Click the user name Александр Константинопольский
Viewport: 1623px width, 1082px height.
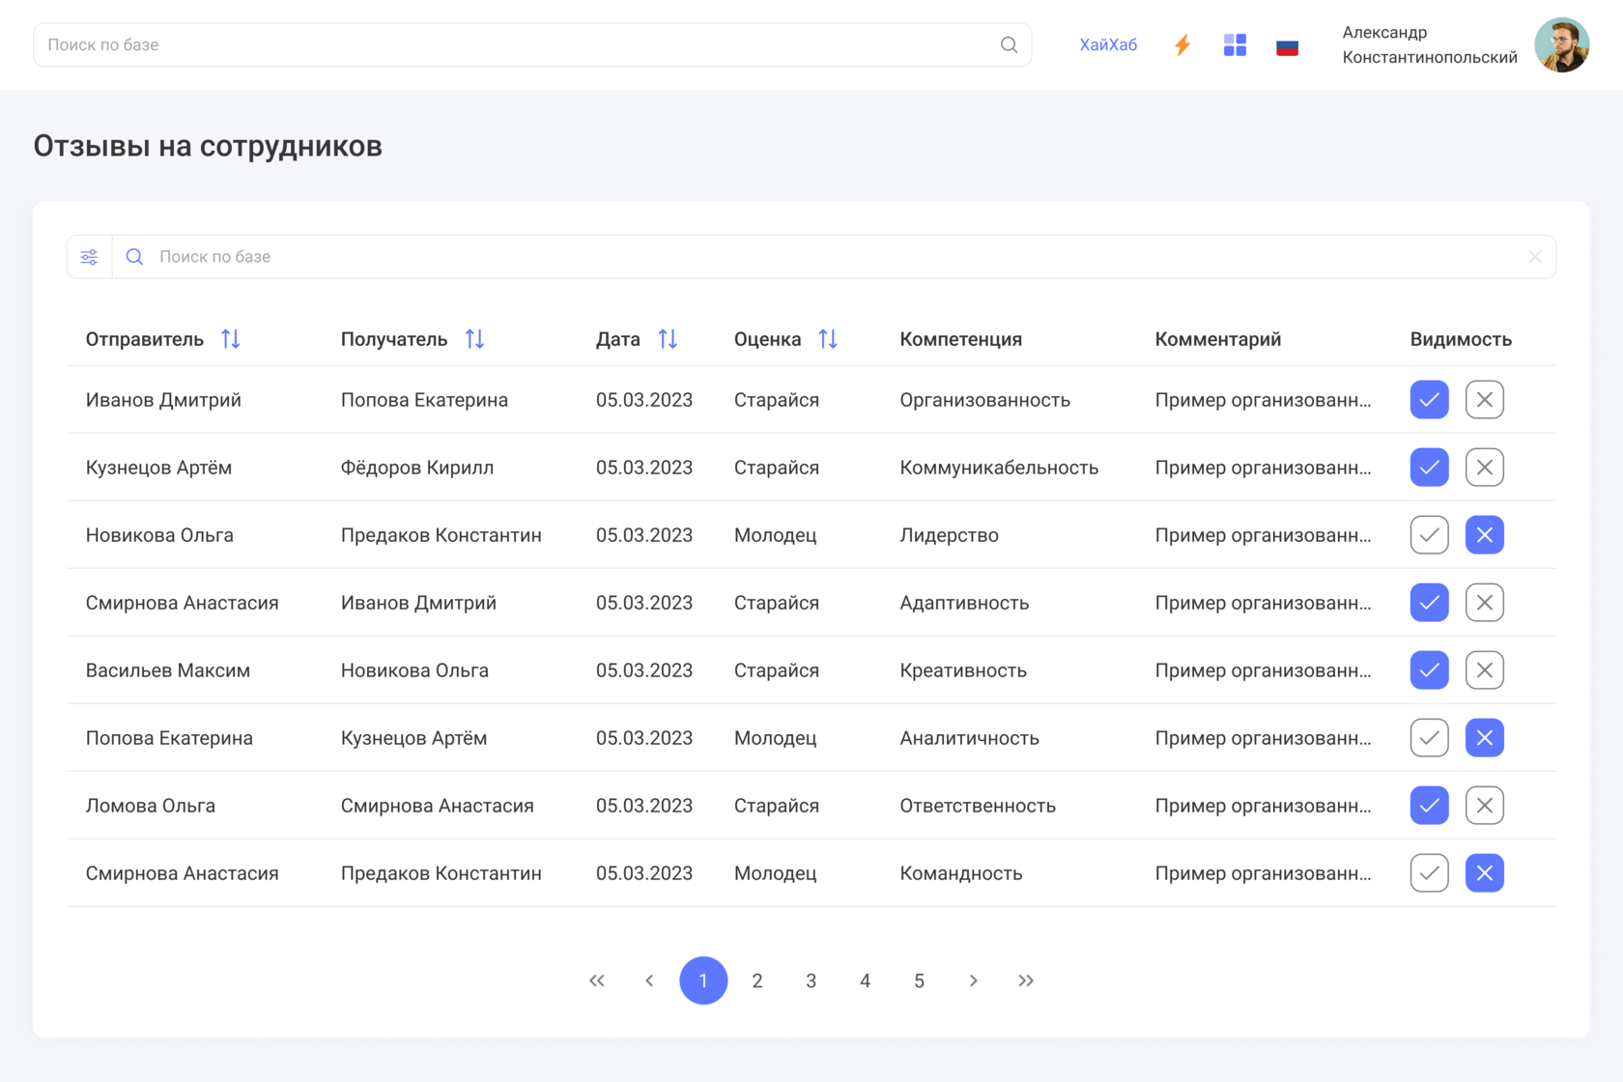click(1430, 45)
